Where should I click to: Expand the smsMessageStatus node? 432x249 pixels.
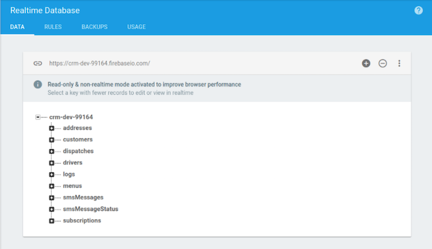tap(51, 209)
